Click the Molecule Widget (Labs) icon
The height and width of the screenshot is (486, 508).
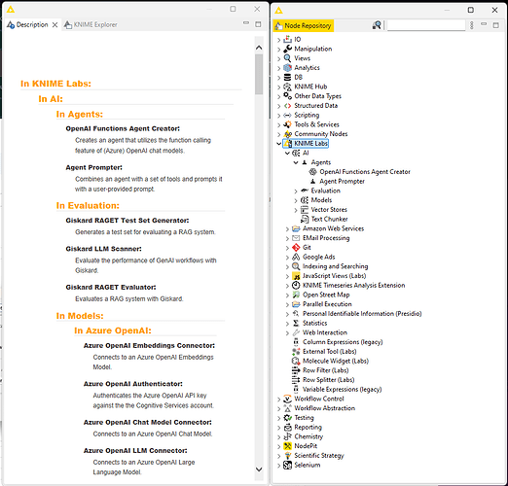[x=296, y=361]
